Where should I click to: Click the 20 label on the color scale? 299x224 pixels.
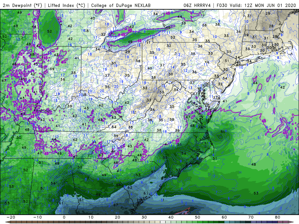(x=117, y=217)
